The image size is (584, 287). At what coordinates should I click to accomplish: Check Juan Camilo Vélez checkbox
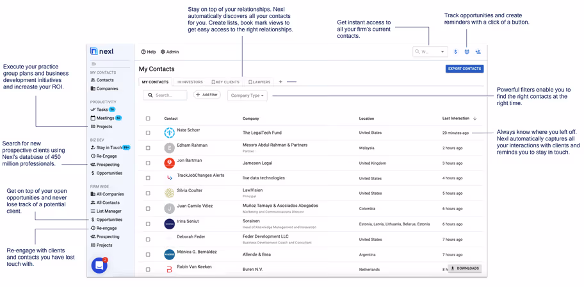148,209
